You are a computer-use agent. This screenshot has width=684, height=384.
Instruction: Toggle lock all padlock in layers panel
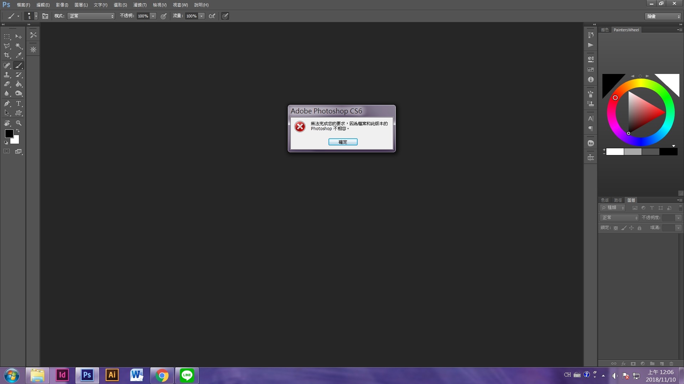coord(639,228)
